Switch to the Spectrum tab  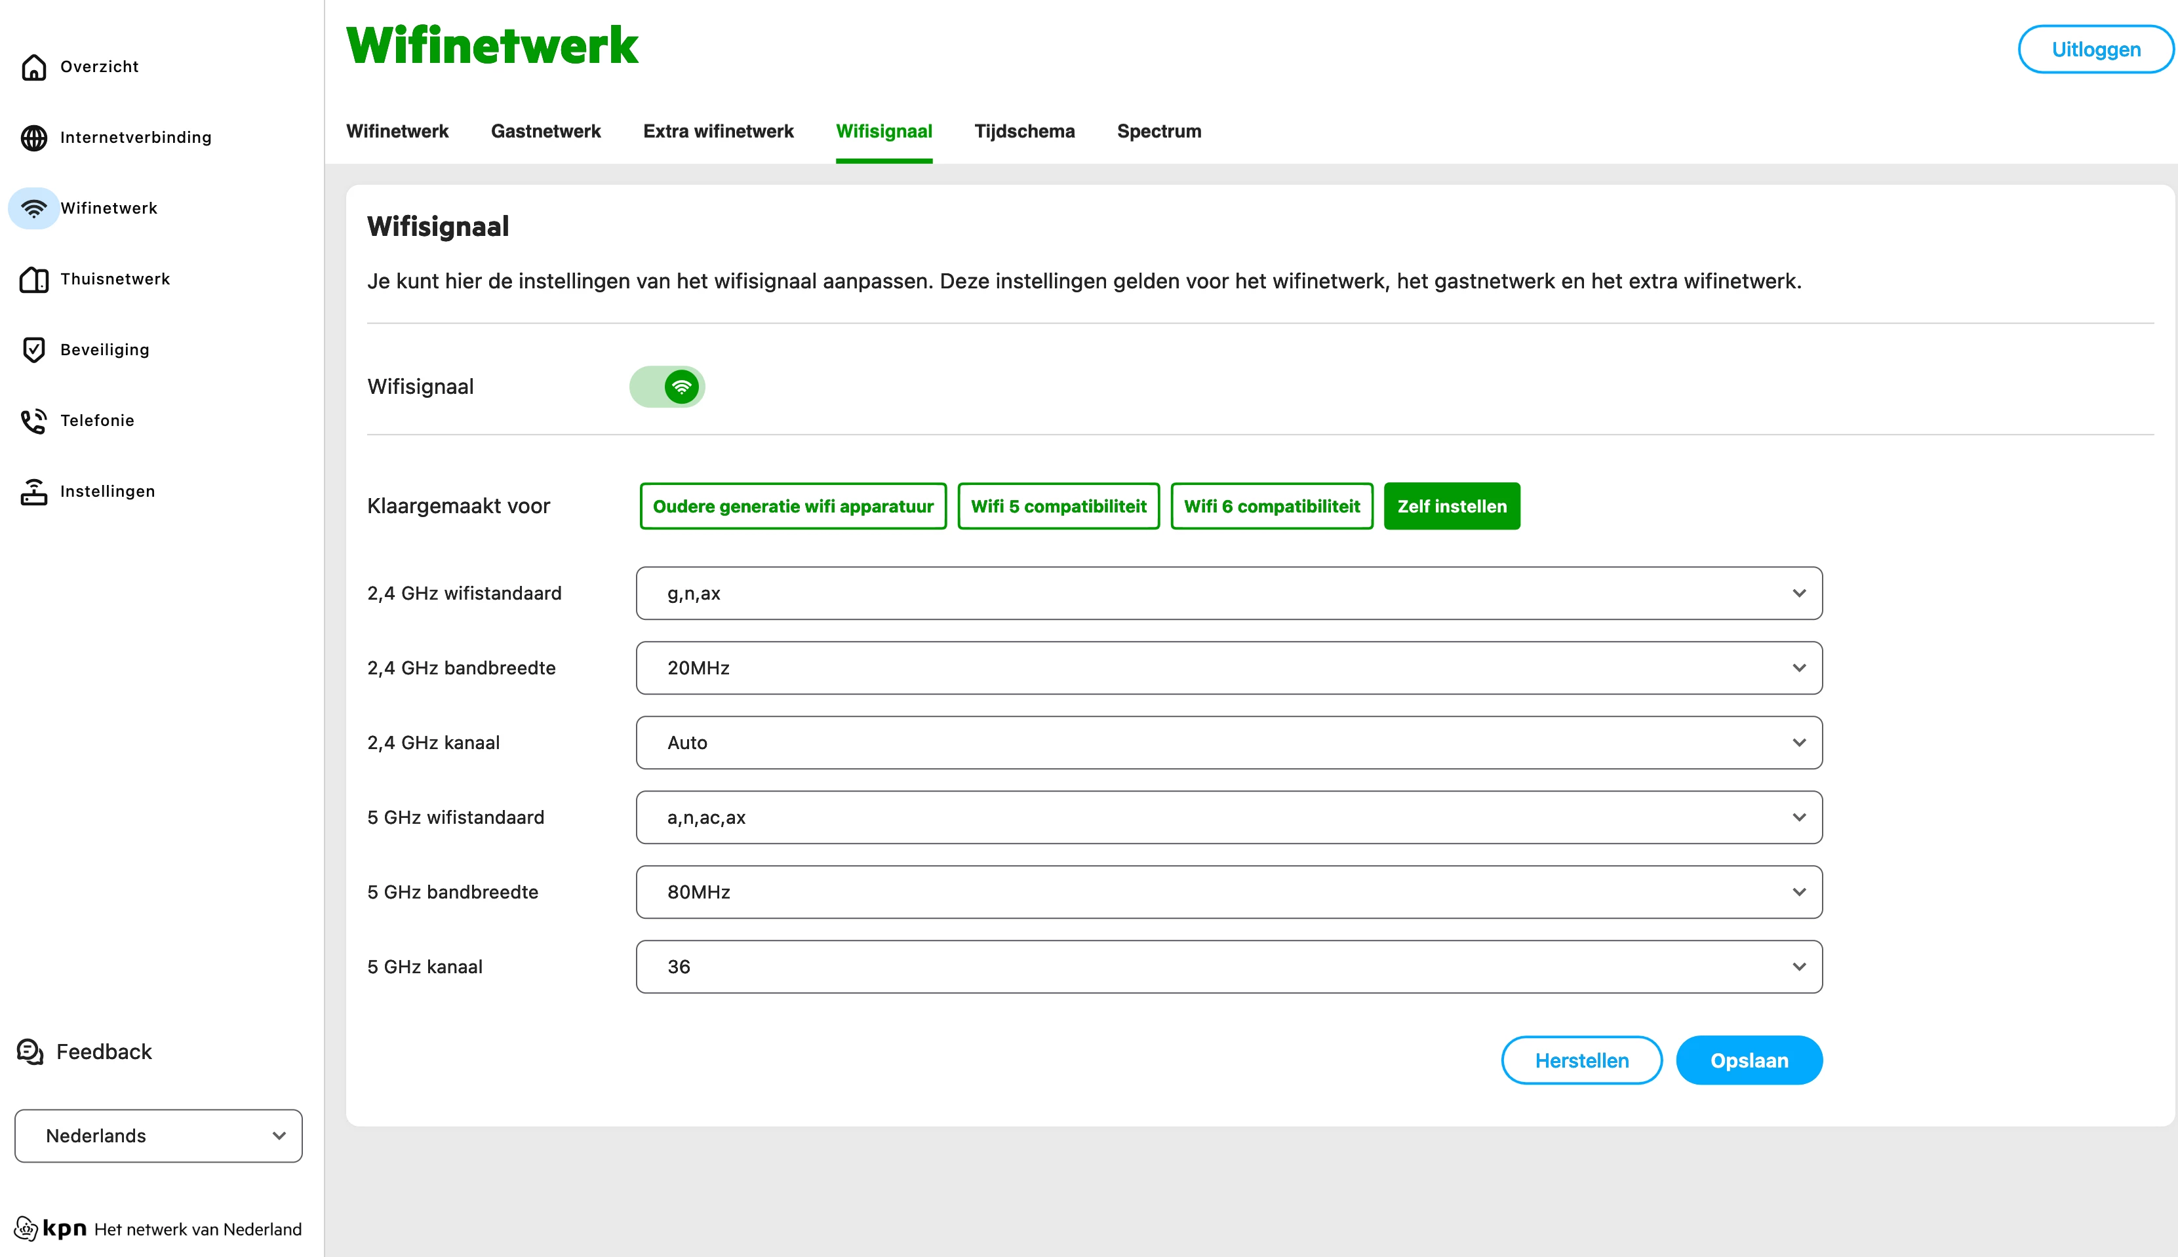pyautogui.click(x=1158, y=131)
